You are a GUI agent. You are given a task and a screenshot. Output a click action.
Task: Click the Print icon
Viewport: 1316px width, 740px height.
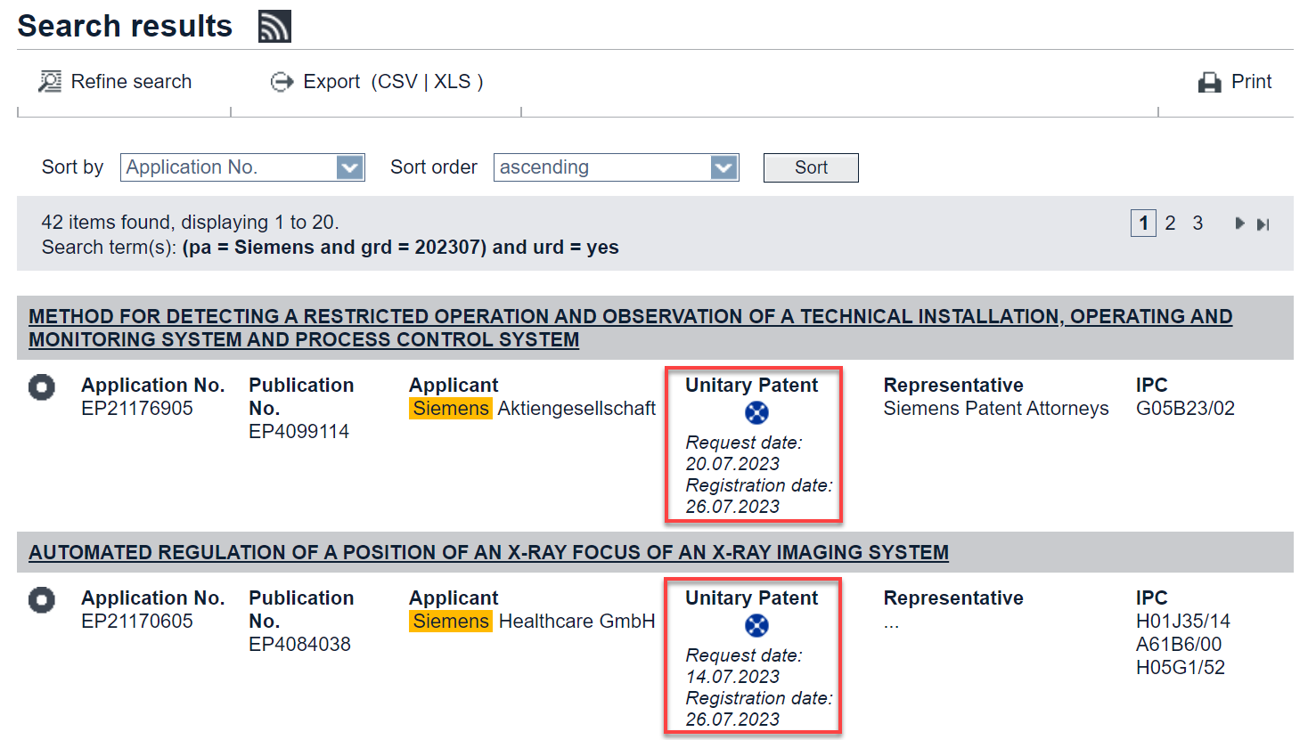click(1208, 81)
